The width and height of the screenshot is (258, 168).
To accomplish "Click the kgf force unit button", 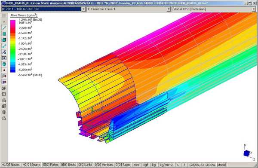I will point(145,165).
